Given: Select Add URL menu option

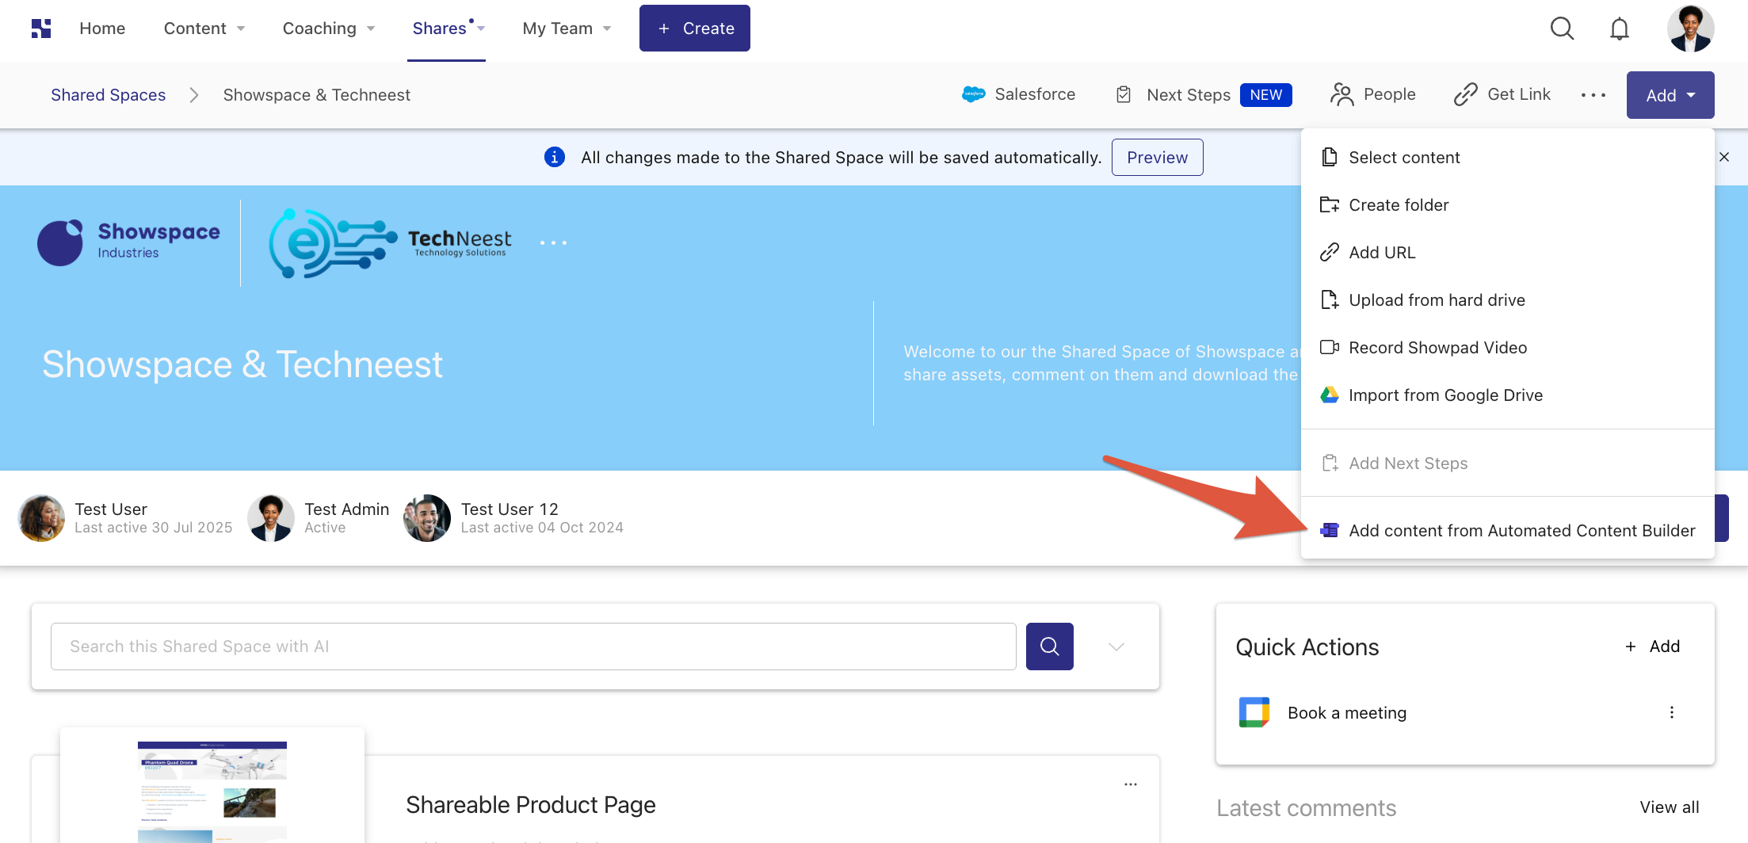Looking at the screenshot, I should (1507, 253).
